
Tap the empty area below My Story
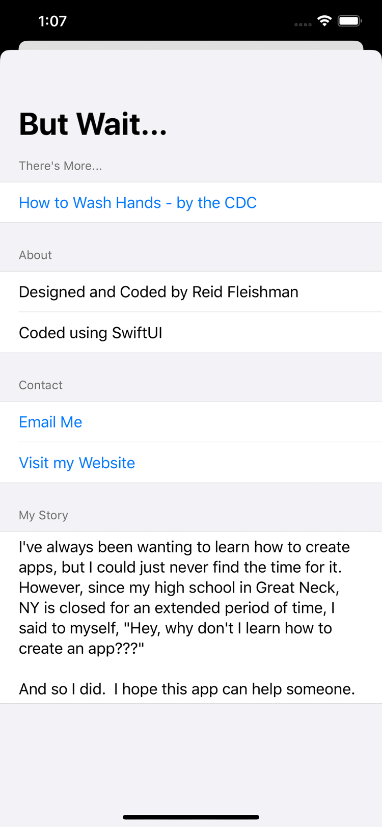point(191,754)
